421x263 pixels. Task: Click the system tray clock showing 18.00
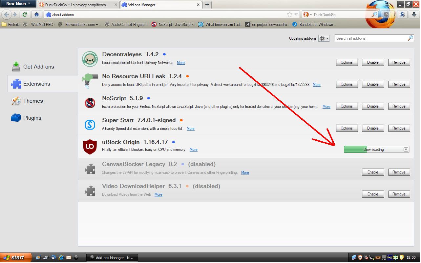(411, 258)
